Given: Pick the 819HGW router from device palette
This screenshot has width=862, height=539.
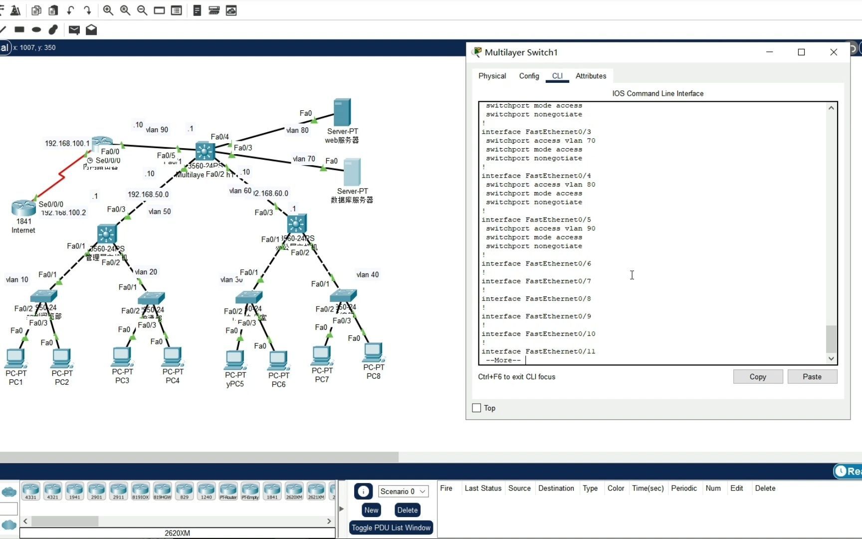Looking at the screenshot, I should (x=163, y=491).
